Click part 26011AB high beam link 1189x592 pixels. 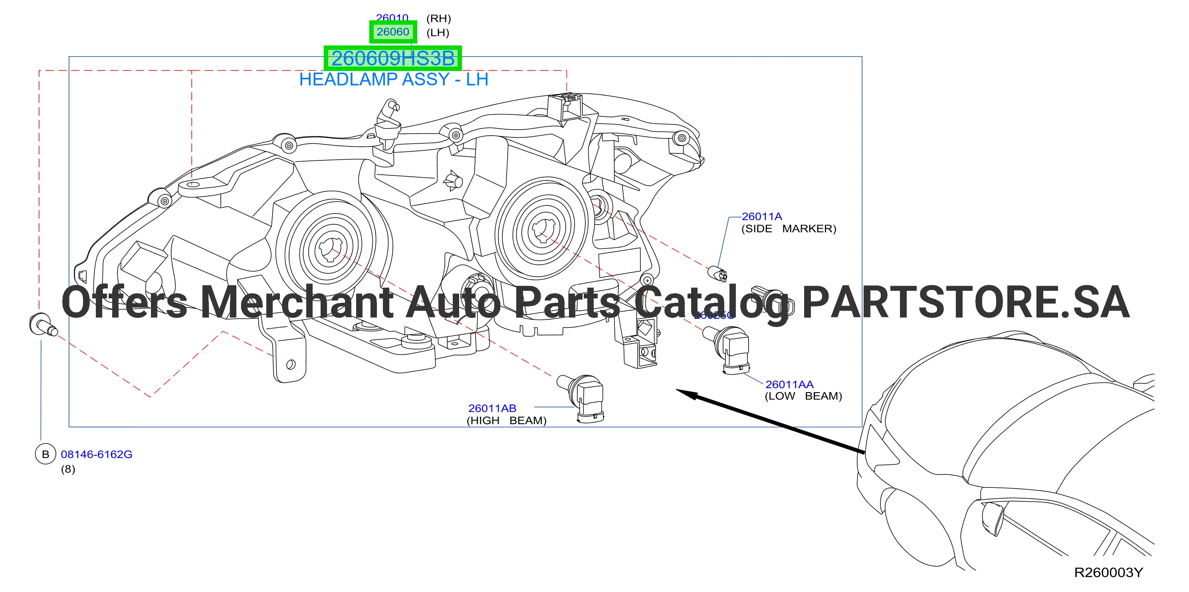pos(492,408)
